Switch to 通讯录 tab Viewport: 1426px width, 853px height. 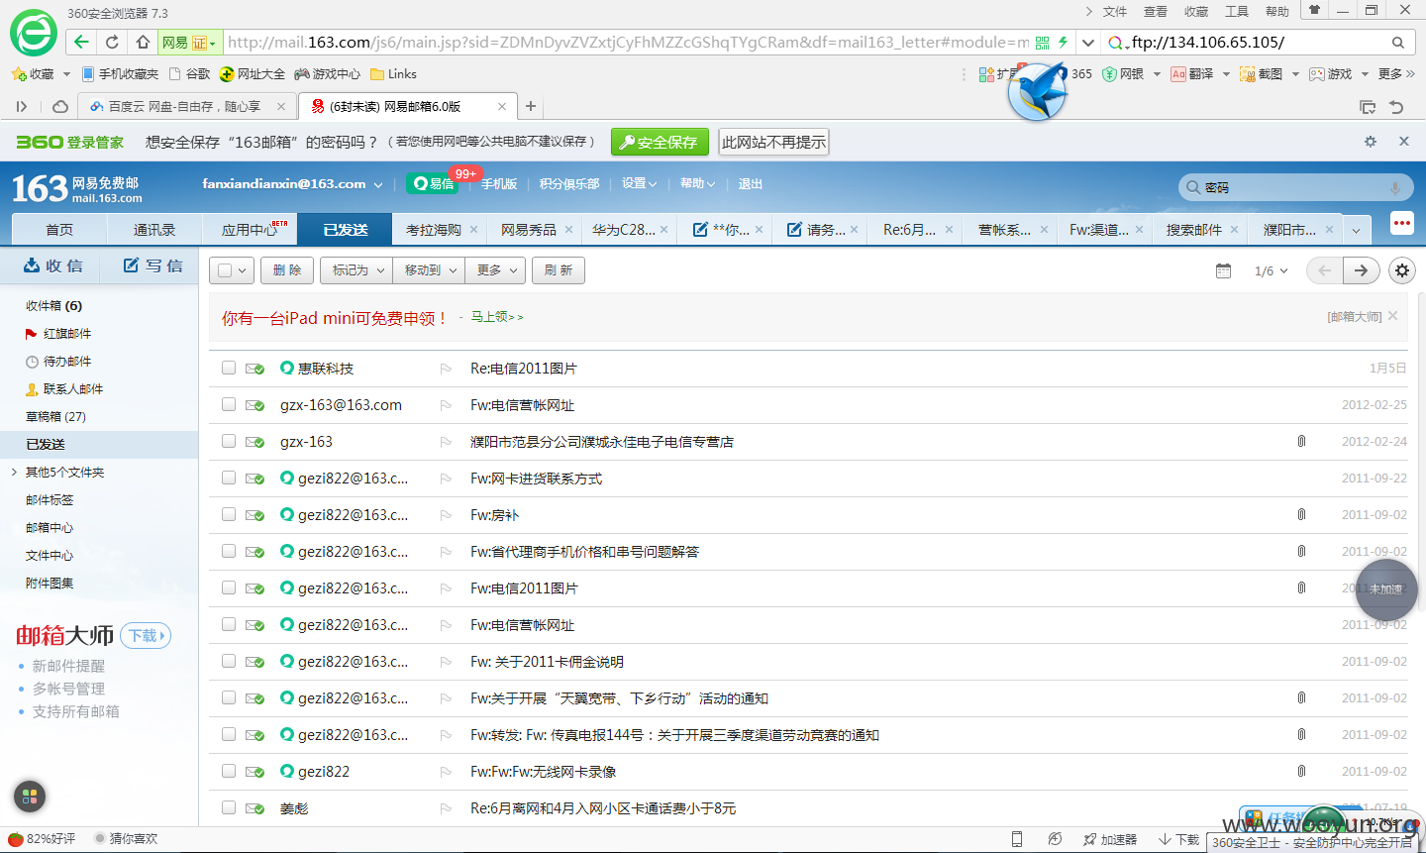point(154,230)
